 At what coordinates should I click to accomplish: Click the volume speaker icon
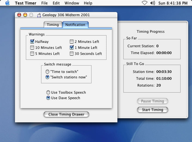tap(153, 3)
